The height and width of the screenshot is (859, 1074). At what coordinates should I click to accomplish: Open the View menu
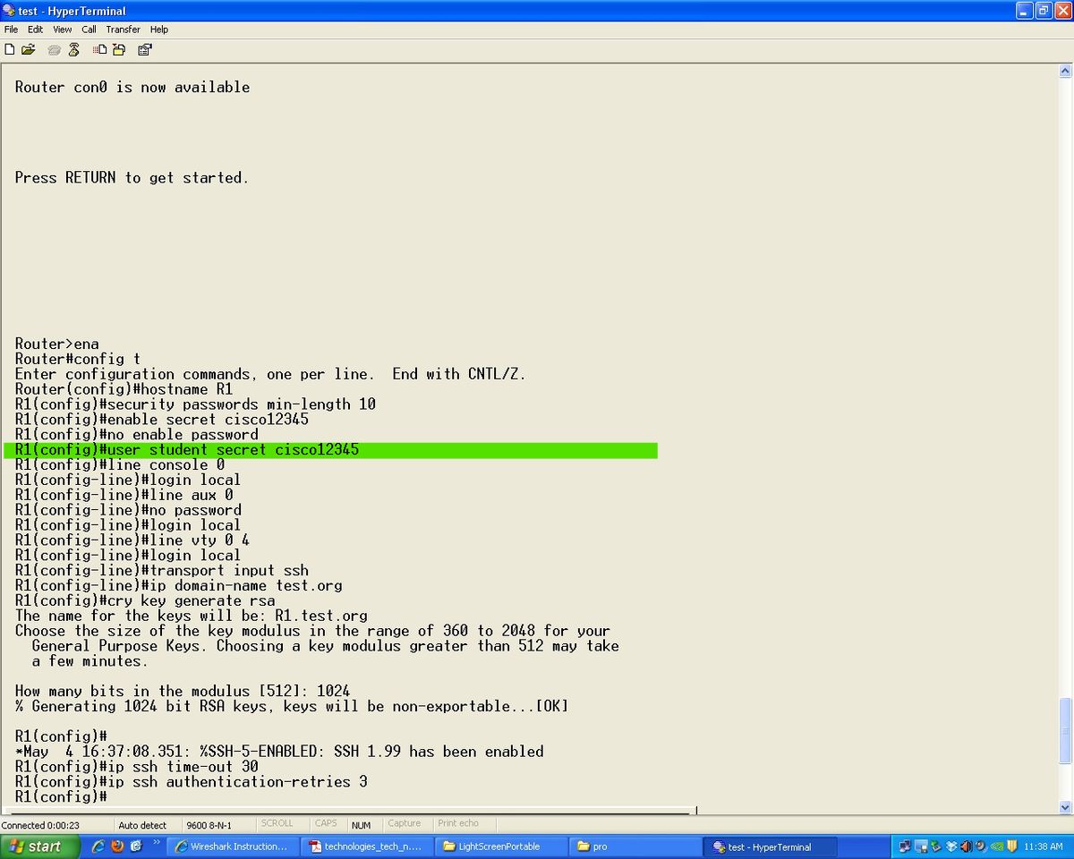[62, 29]
